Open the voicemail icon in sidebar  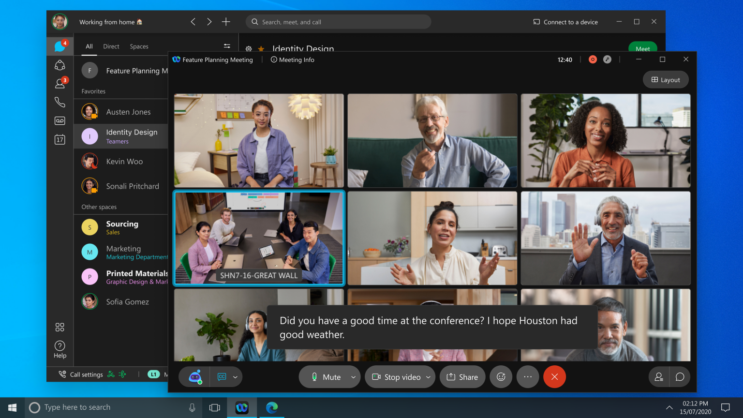[x=59, y=120]
